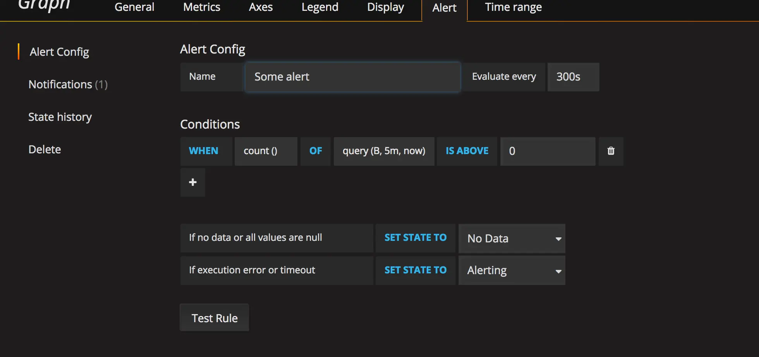Image resolution: width=759 pixels, height=357 pixels.
Task: Open the Time range tab
Action: (x=513, y=7)
